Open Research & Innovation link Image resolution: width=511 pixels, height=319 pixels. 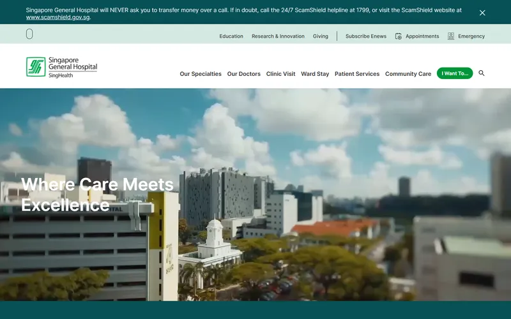[x=278, y=36]
